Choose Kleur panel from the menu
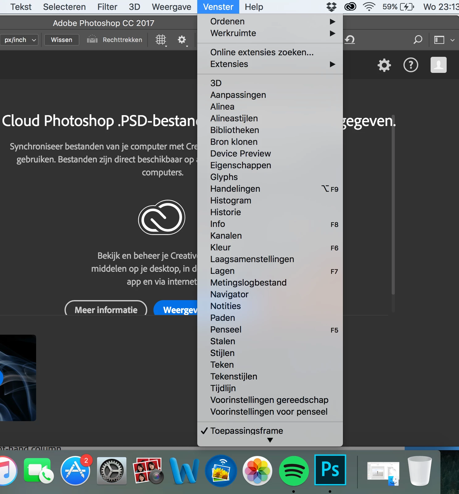The height and width of the screenshot is (494, 459). click(x=270, y=247)
